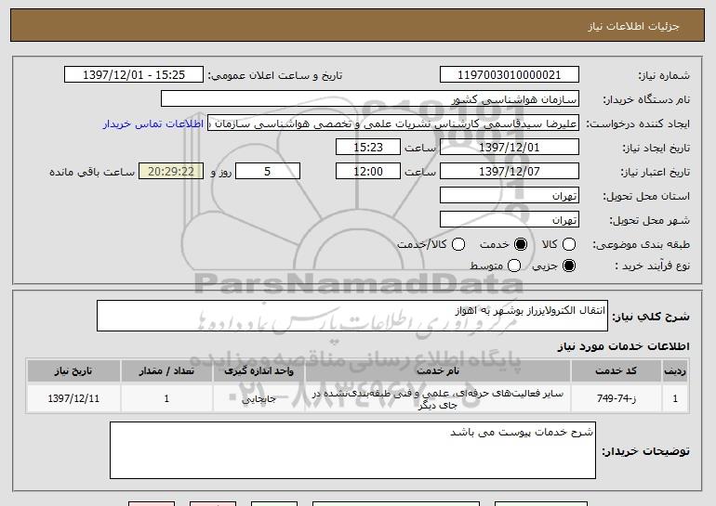
Task: Open اطلاعات تماس خریدار link
Action: [x=153, y=123]
